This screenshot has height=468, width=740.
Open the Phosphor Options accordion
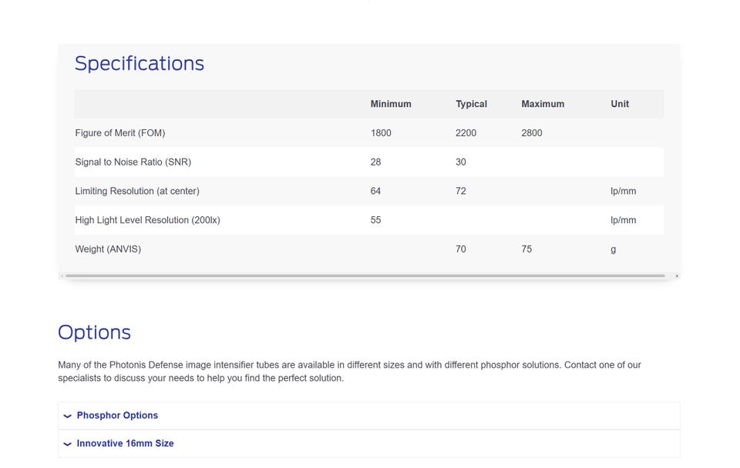click(x=369, y=416)
